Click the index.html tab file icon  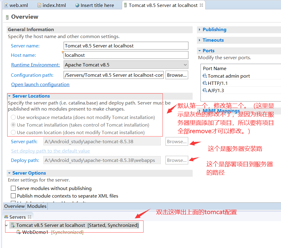(39, 5)
